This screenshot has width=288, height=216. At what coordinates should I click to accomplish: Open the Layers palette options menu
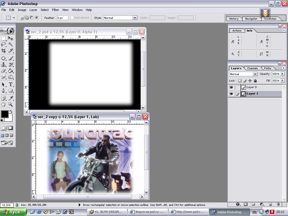[x=283, y=68]
